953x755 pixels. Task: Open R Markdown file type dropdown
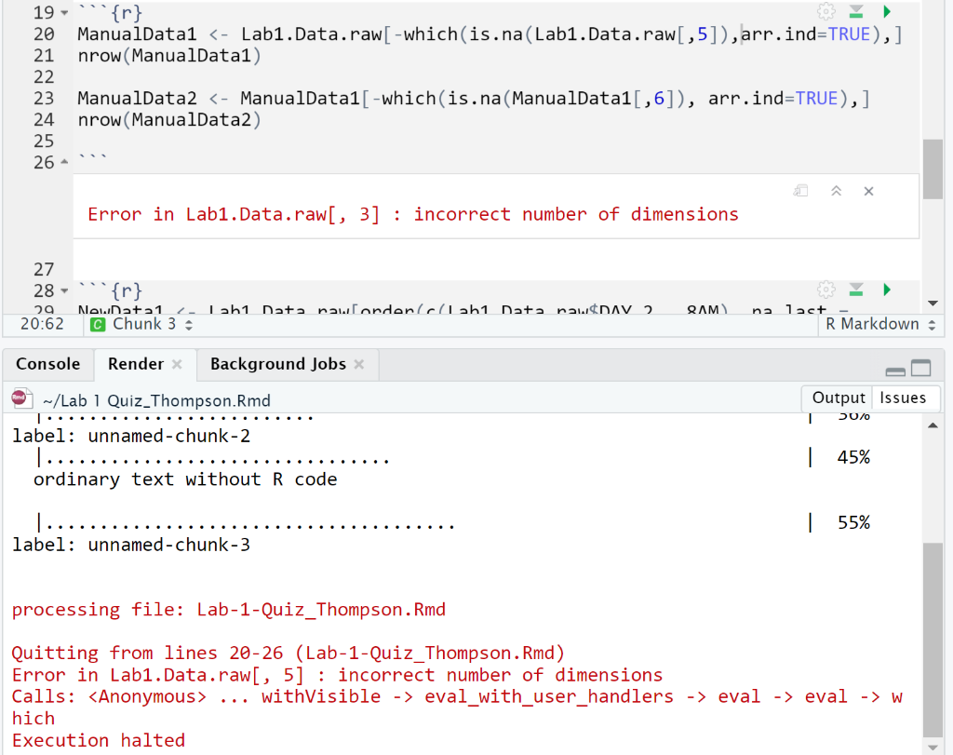[x=880, y=325]
